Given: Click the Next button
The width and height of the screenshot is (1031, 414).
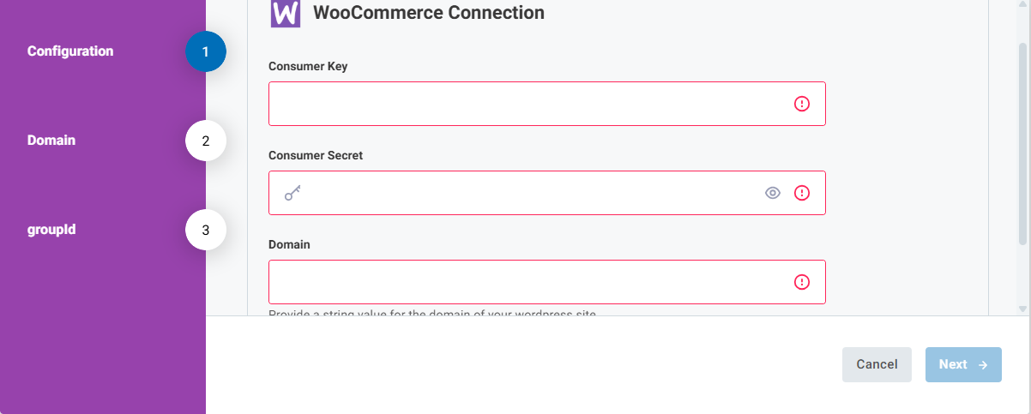Looking at the screenshot, I should click(963, 364).
